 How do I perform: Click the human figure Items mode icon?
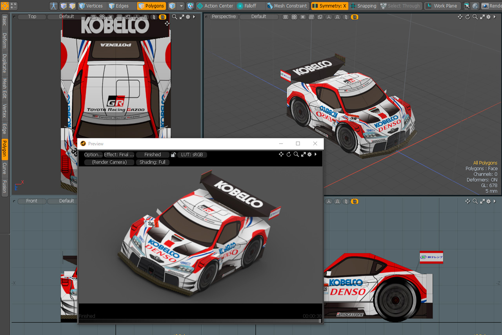pyautogui.click(x=53, y=6)
